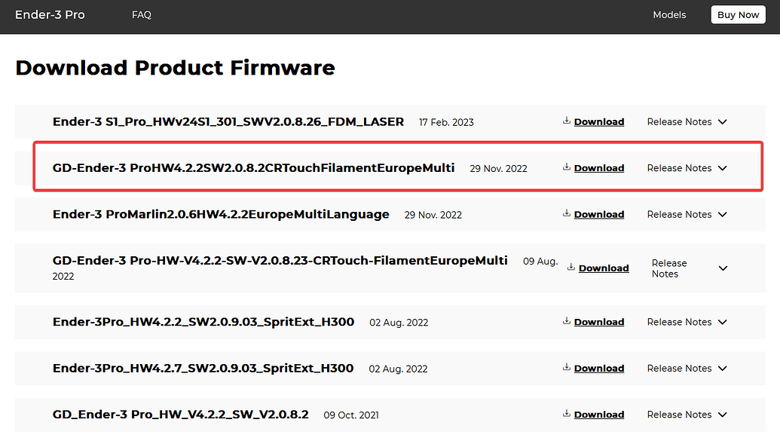The width and height of the screenshot is (780, 444).
Task: Click download icon for Ender-3 S1_Pro FDM_LASER firmware
Action: [x=566, y=121]
